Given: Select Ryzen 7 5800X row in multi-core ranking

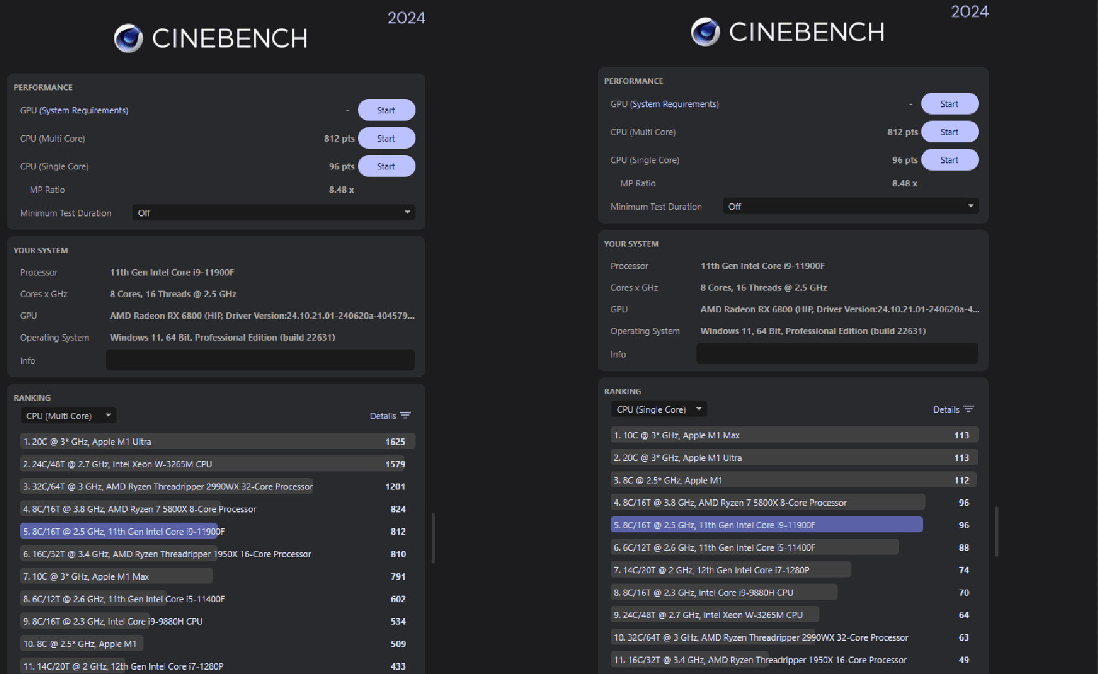Looking at the screenshot, I should [217, 509].
